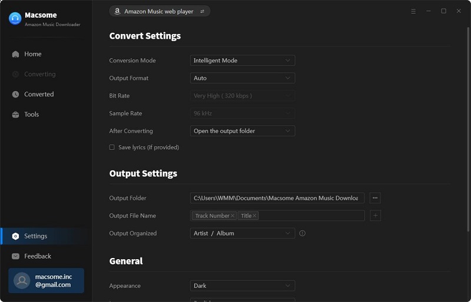The height and width of the screenshot is (302, 471).
Task: Click the Amazon logo icon in source selector
Action: pos(117,11)
